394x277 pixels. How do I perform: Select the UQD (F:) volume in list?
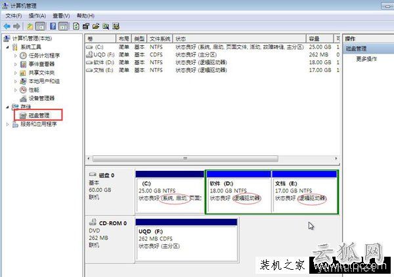(x=100, y=54)
